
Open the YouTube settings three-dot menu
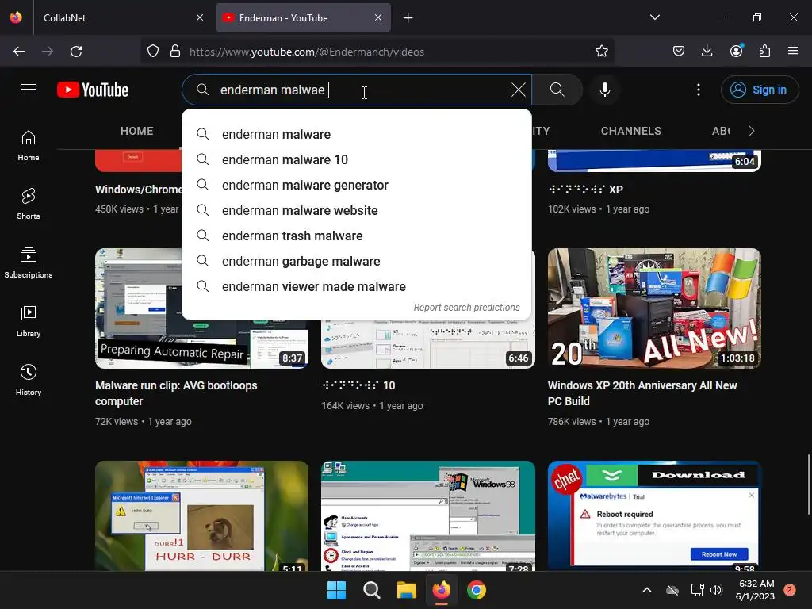[x=698, y=90]
